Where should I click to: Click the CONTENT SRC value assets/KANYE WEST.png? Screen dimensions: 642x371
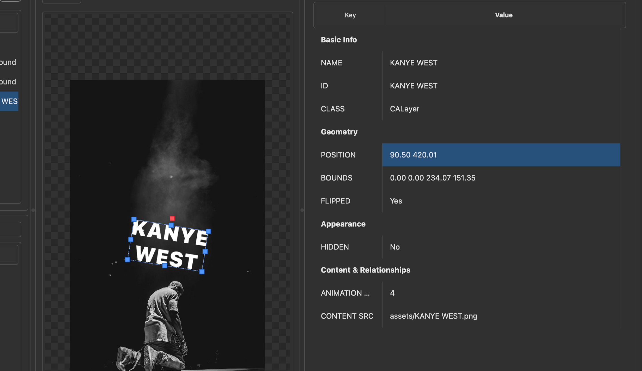coord(433,316)
